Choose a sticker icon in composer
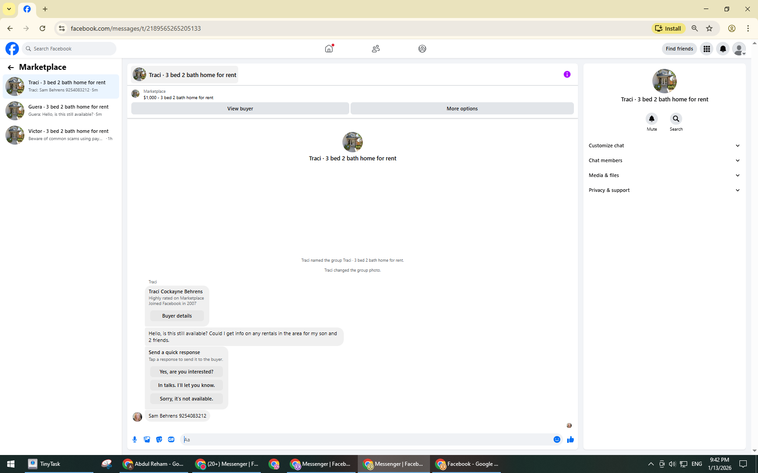This screenshot has height=473, width=758. pos(159,440)
